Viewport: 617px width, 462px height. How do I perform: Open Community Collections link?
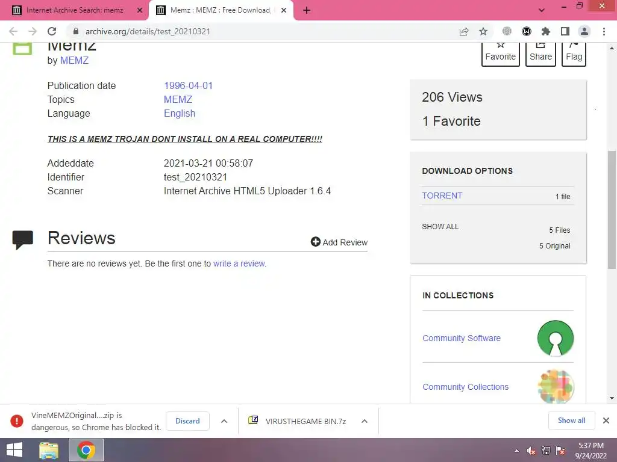(x=465, y=387)
